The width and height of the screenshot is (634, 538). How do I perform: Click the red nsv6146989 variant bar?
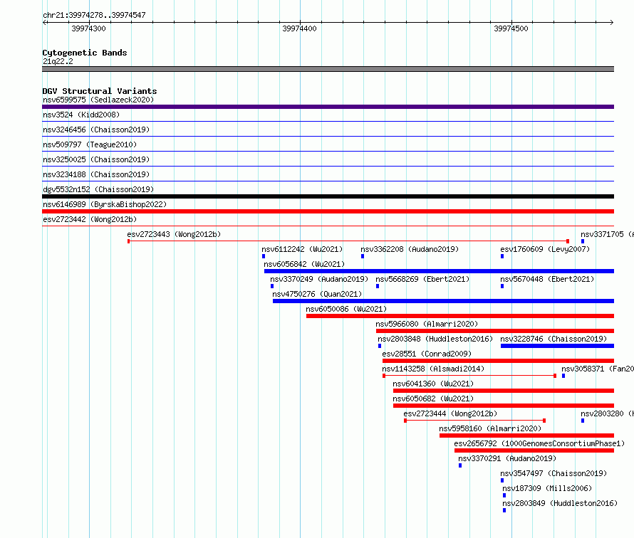328,211
